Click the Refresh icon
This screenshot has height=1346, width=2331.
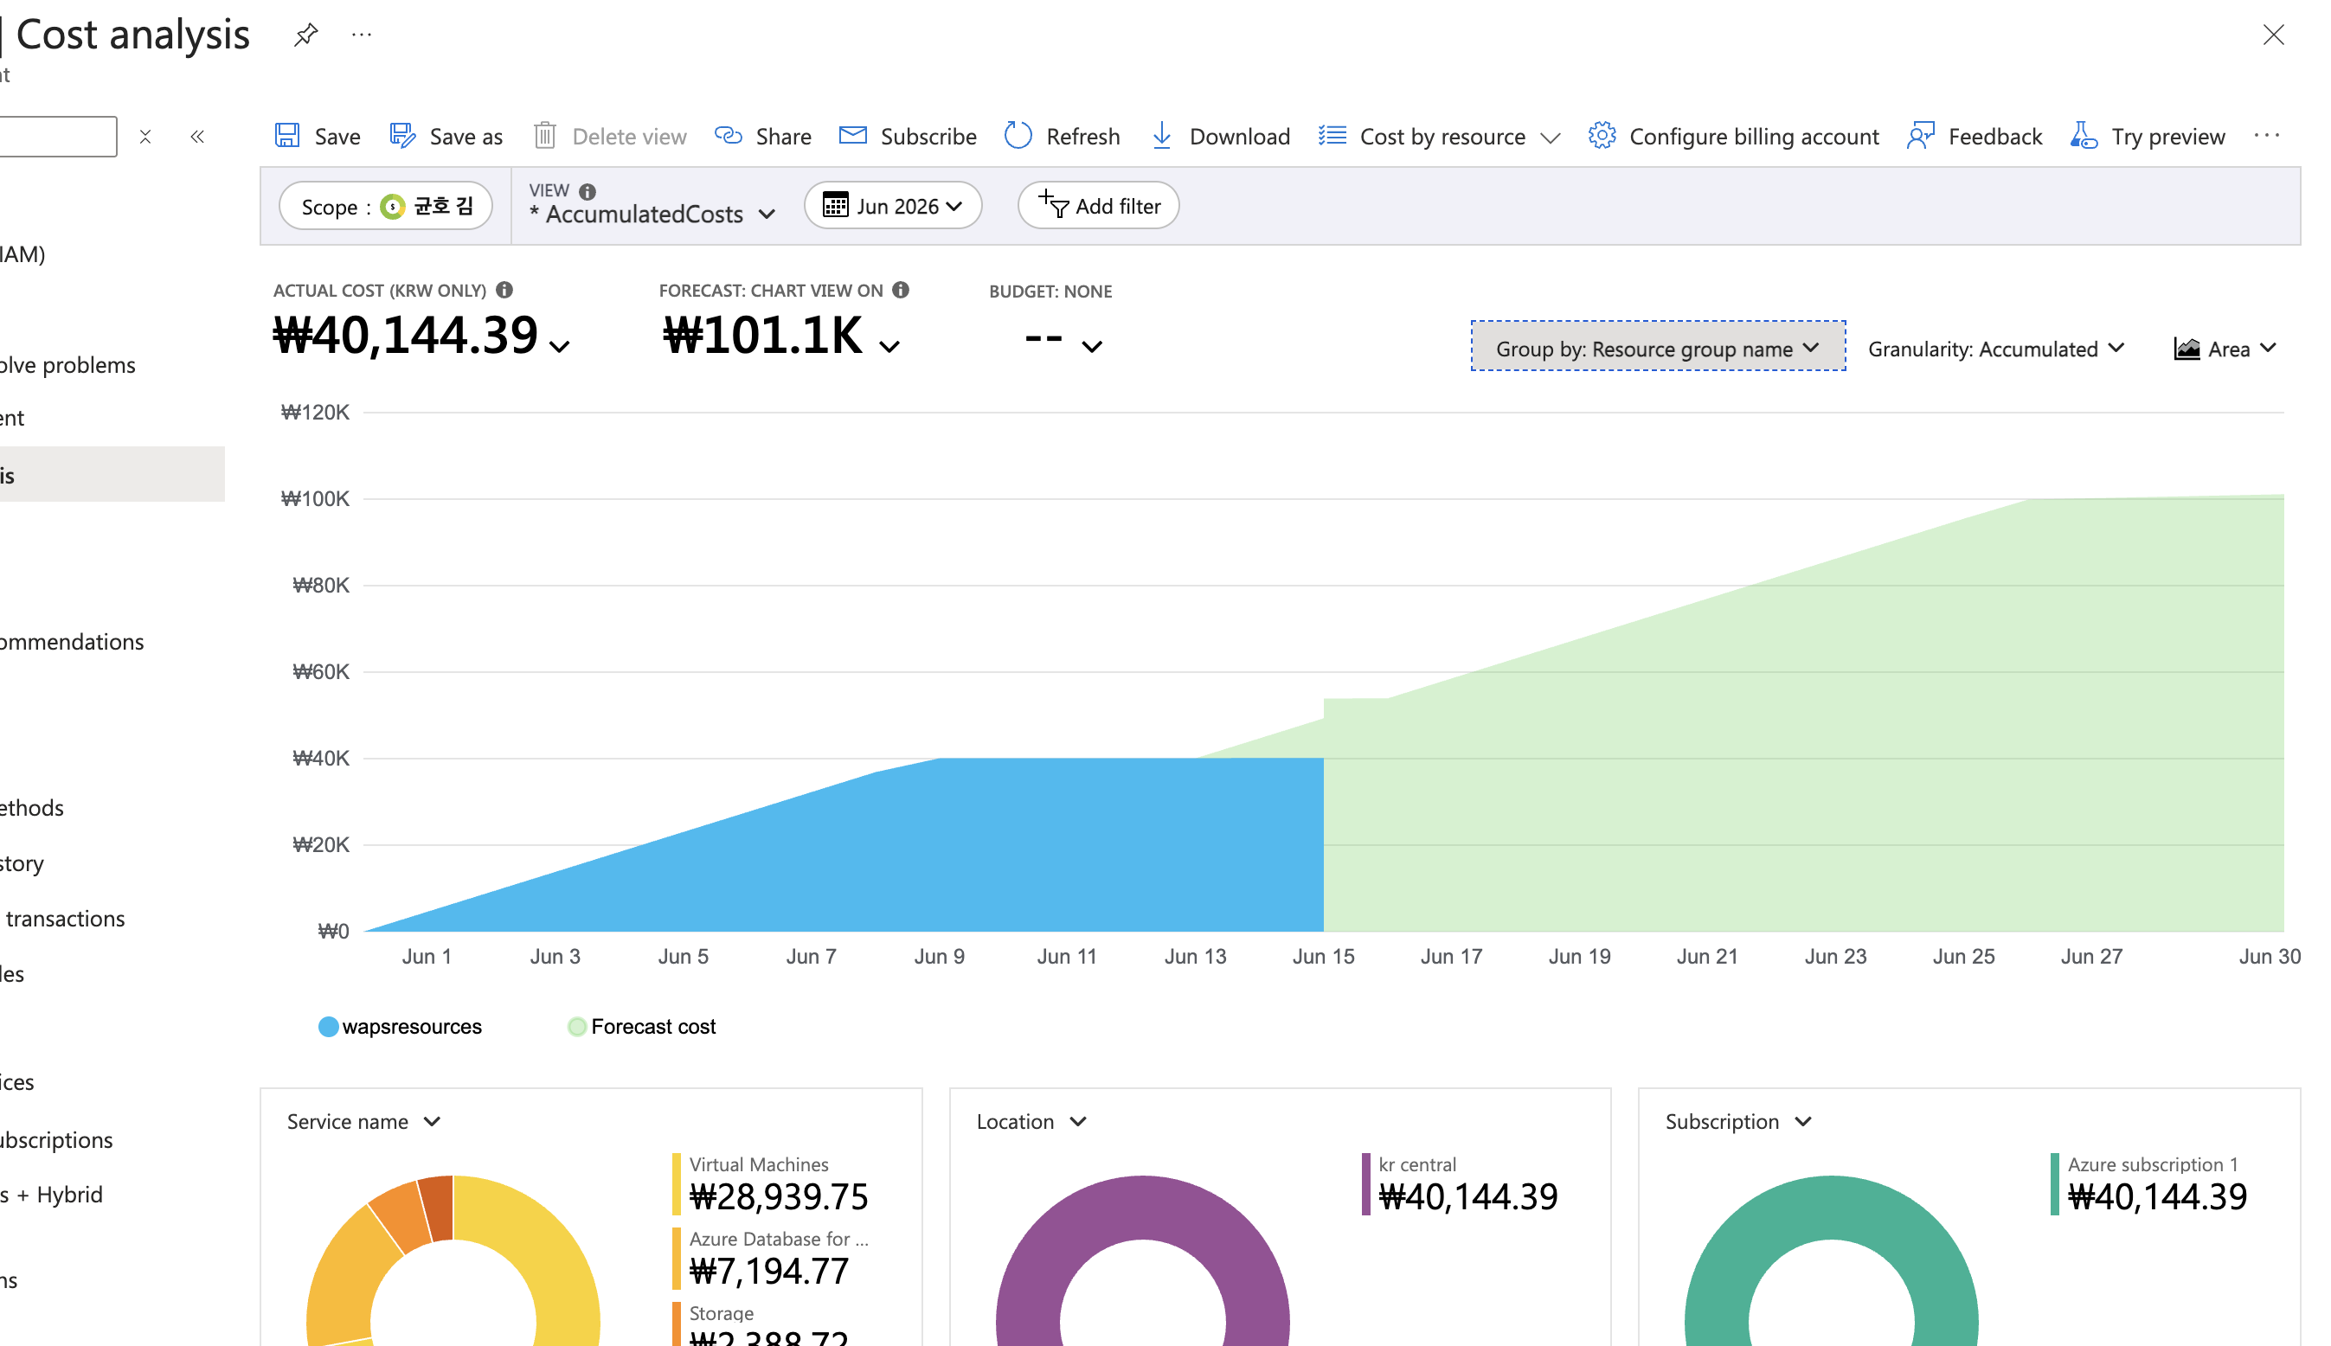tap(1018, 136)
